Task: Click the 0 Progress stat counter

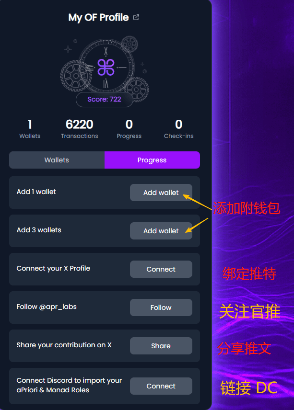Action: (129, 129)
